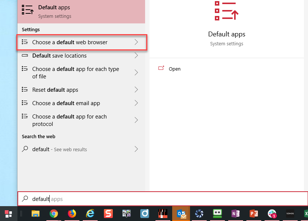Open Outlook in the taskbar
308x221 pixels.
pos(181,214)
